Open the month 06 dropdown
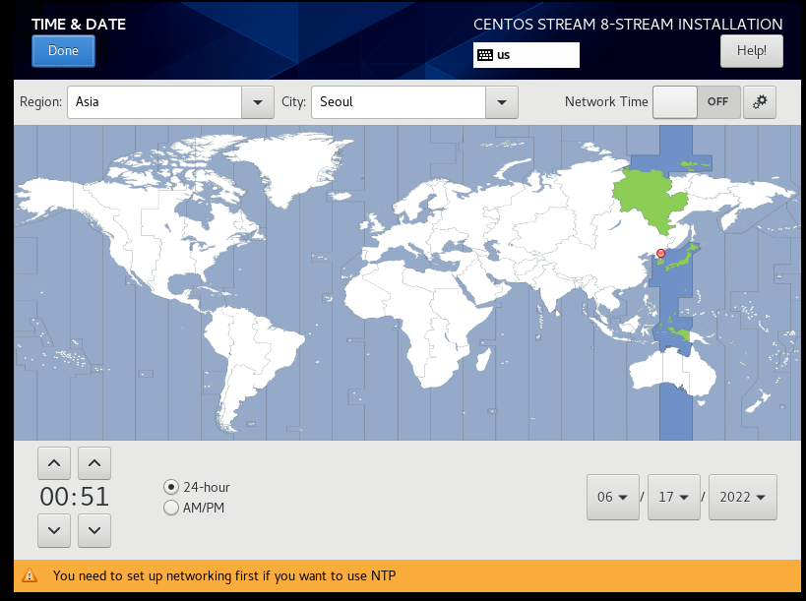Screen dimensions: 806x601 (613, 497)
